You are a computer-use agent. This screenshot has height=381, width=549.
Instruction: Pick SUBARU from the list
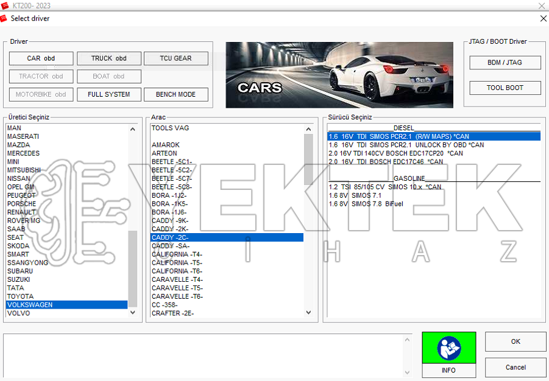click(x=66, y=271)
